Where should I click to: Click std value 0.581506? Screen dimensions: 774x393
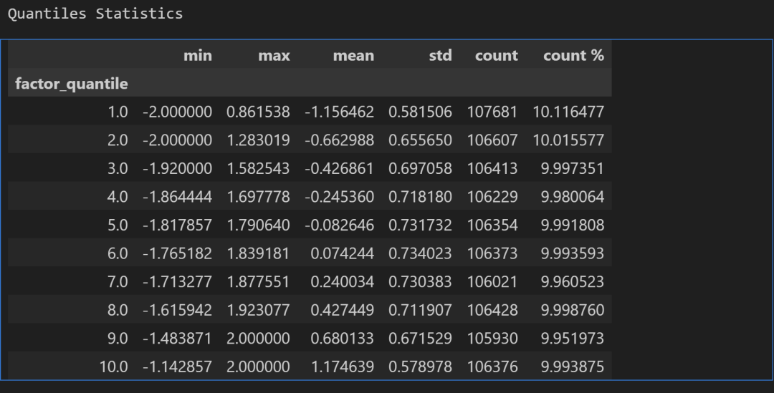[420, 112]
